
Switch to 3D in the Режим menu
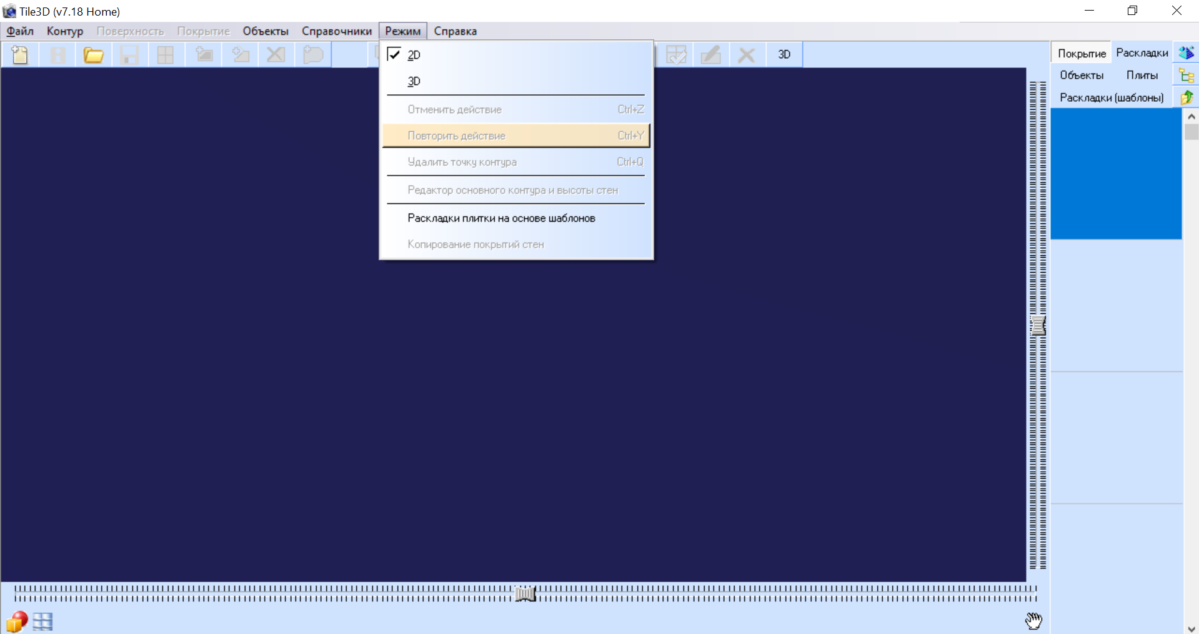516,81
